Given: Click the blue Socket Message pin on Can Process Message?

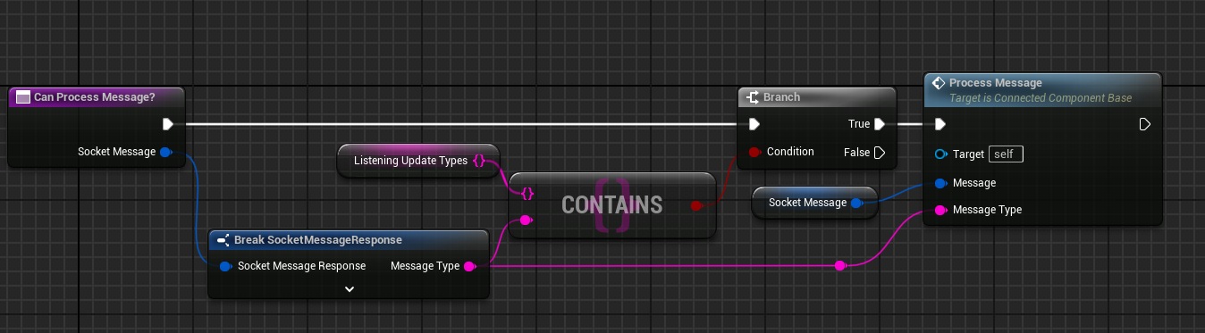Looking at the screenshot, I should (x=164, y=152).
